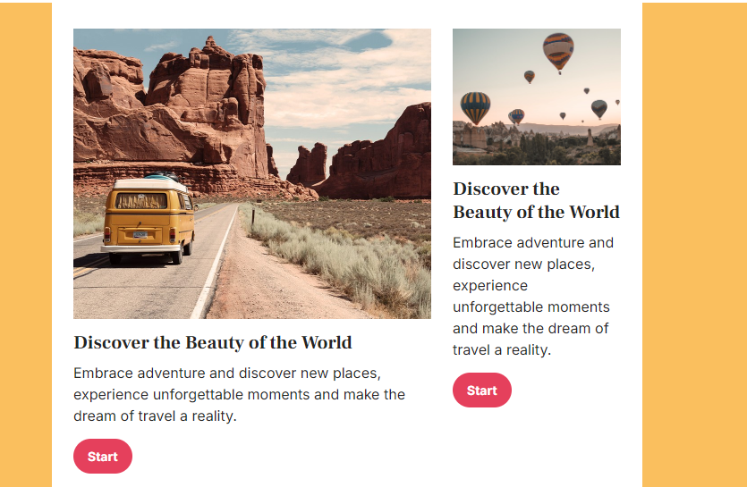Click the yellow van in the road photo
This screenshot has height=487, width=747.
pyautogui.click(x=149, y=219)
